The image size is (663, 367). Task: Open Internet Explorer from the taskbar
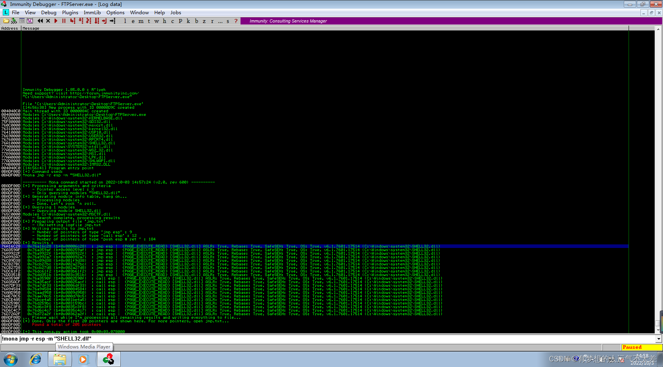pyautogui.click(x=36, y=359)
